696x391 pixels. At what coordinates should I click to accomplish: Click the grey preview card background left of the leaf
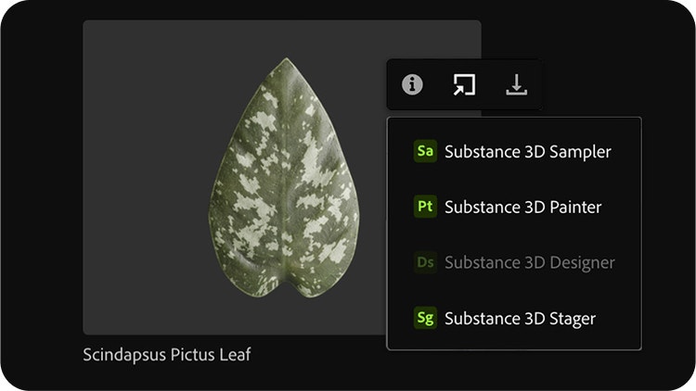pyautogui.click(x=139, y=185)
